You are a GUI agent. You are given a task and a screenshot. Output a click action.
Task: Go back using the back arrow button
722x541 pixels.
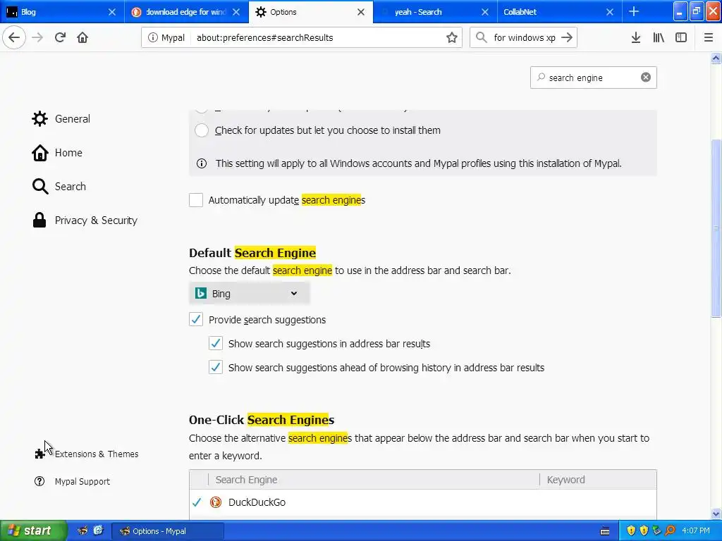coord(14,38)
